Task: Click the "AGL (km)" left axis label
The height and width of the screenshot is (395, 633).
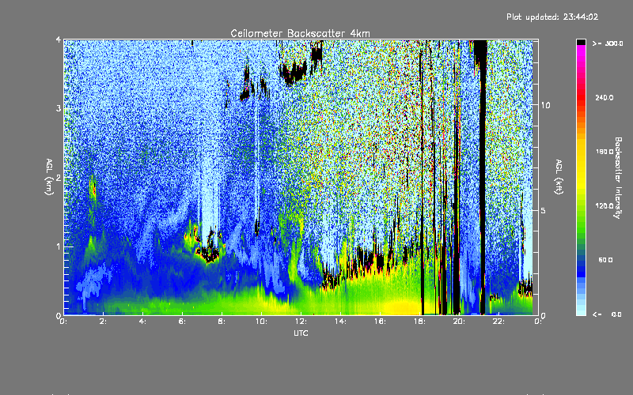Action: coord(49,177)
